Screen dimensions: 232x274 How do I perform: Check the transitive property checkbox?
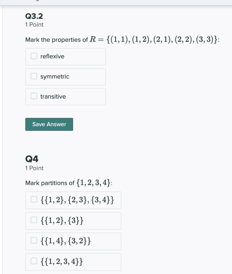[x=33, y=96]
